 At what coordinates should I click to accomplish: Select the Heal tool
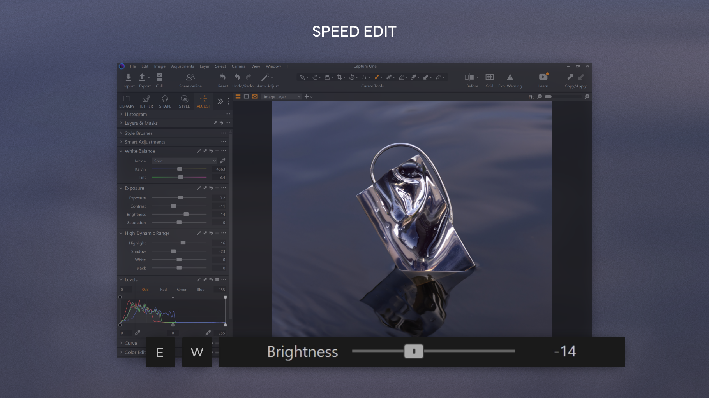tap(390, 77)
